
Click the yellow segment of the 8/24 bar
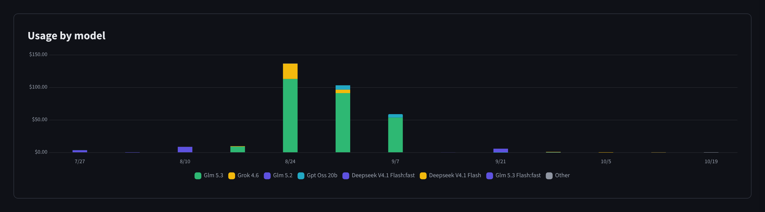290,71
